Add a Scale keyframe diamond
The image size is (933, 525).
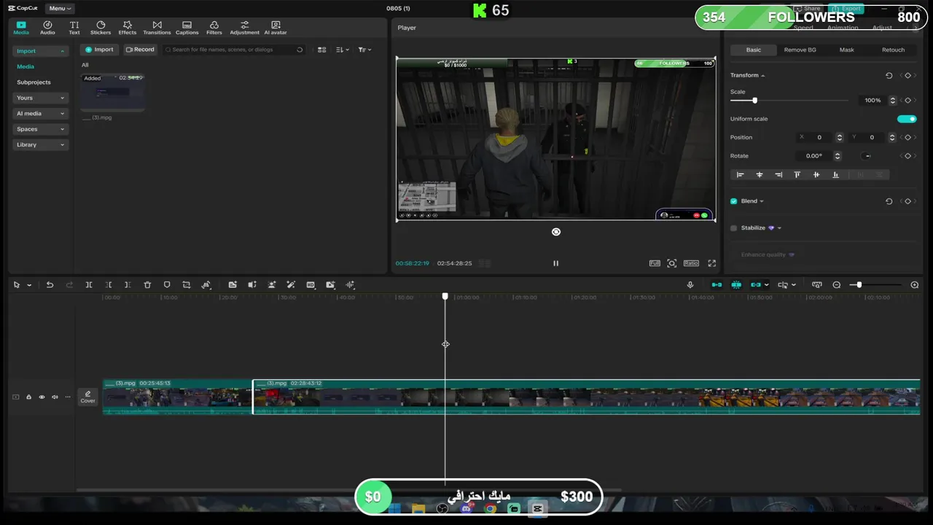point(907,100)
